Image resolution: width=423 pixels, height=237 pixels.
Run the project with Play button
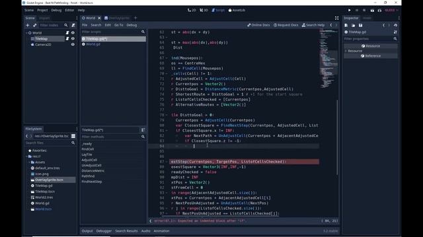pyautogui.click(x=350, y=11)
